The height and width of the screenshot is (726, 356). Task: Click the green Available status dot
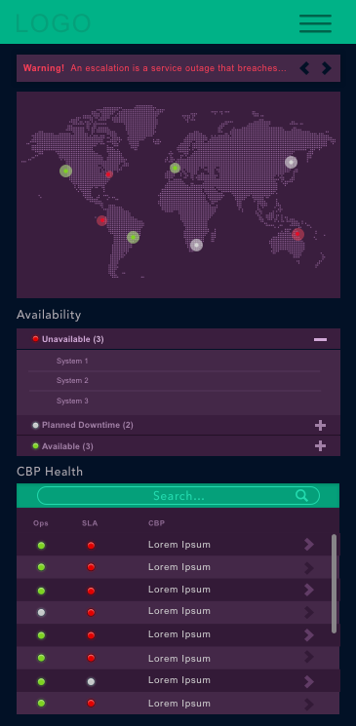(x=36, y=446)
